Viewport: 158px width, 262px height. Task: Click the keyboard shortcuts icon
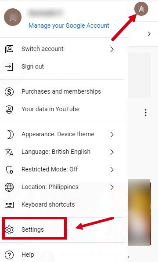pyautogui.click(x=9, y=204)
